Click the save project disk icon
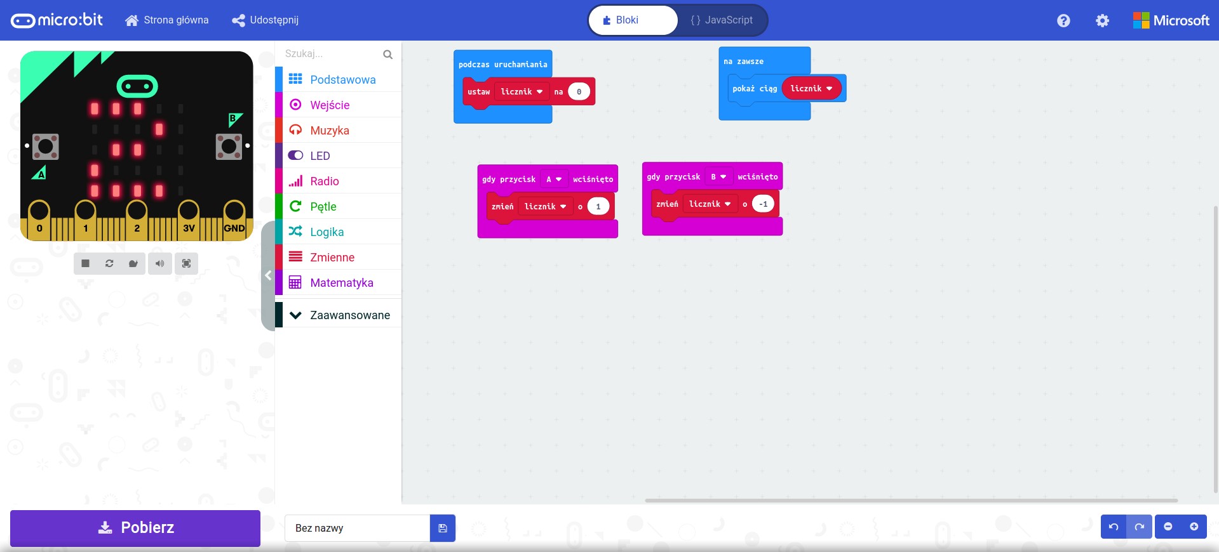Image resolution: width=1219 pixels, height=552 pixels. tap(443, 528)
